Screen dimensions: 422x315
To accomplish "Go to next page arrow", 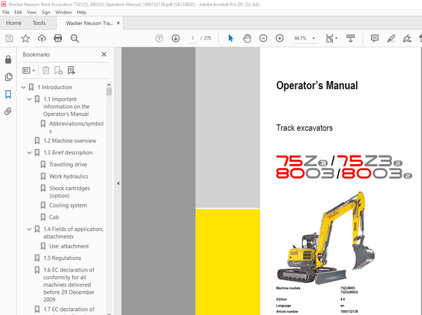I will tap(176, 39).
